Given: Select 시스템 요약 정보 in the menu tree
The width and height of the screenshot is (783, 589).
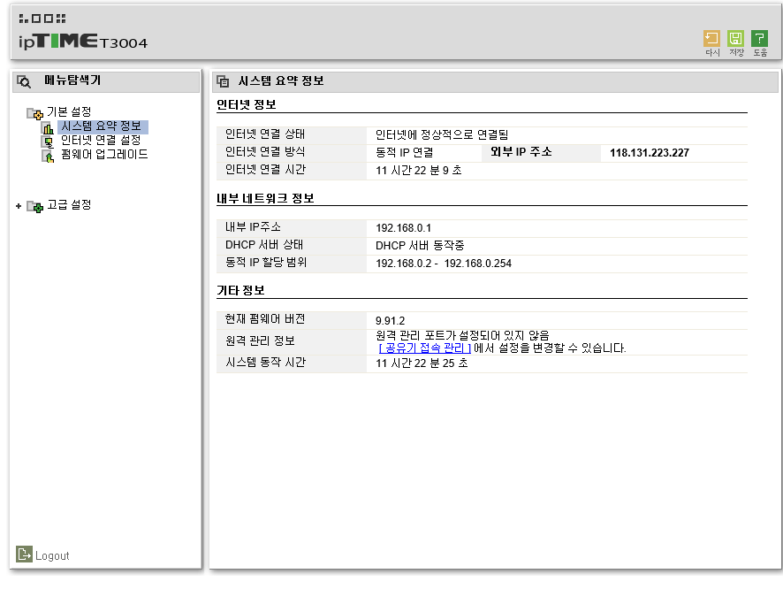Looking at the screenshot, I should click(x=102, y=126).
